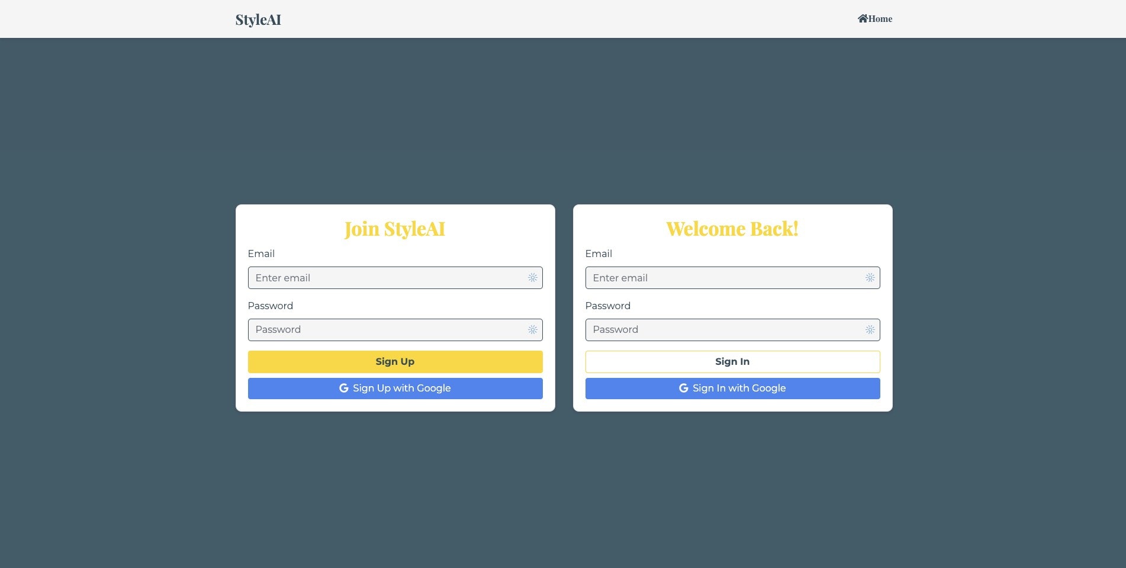Click the Email field under Welcome Back
Viewport: 1126px width, 568px height.
[732, 278]
